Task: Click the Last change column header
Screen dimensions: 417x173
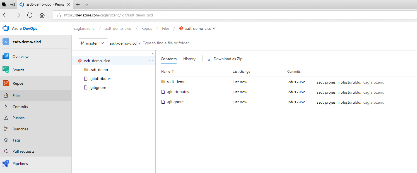Action: 241,72
